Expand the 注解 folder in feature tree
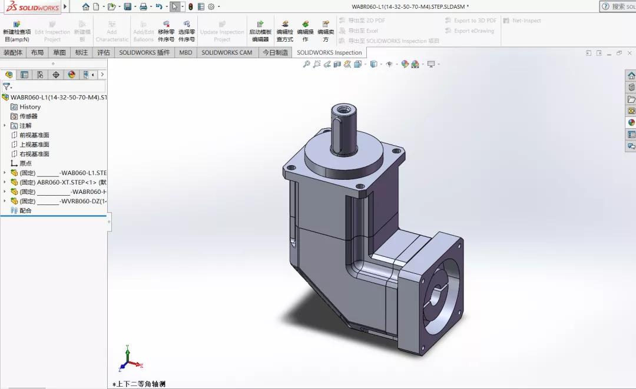The width and height of the screenshot is (636, 389). click(4, 125)
